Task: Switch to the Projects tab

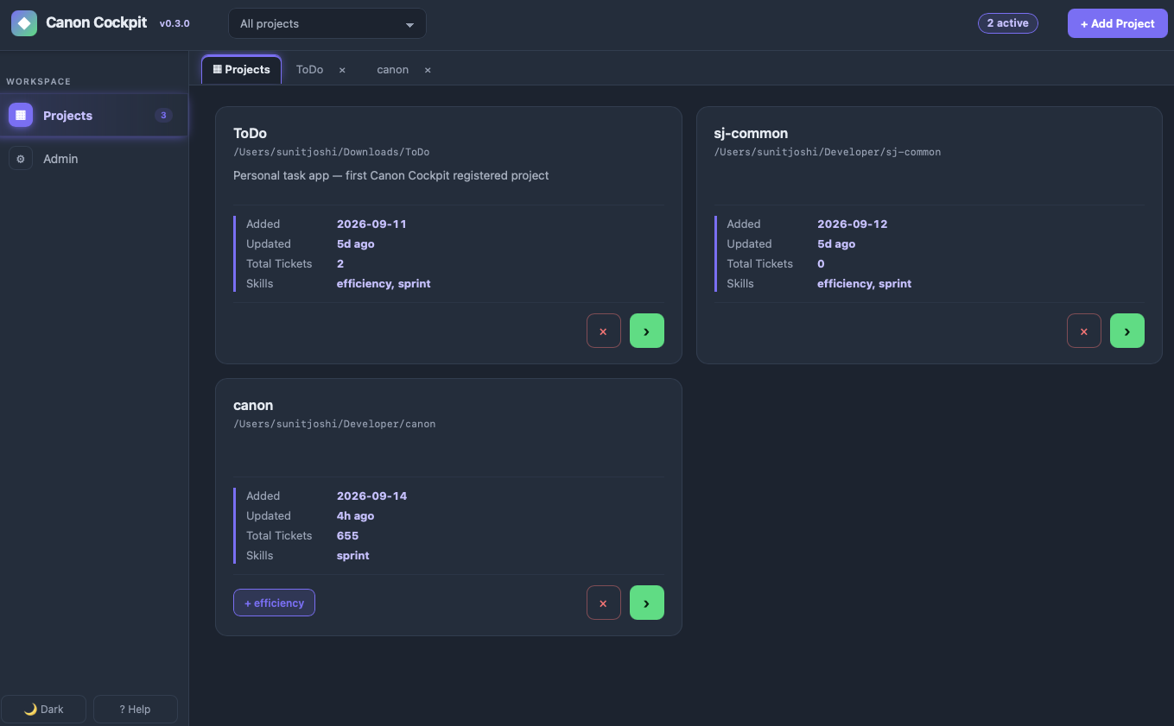Action: [x=241, y=69]
